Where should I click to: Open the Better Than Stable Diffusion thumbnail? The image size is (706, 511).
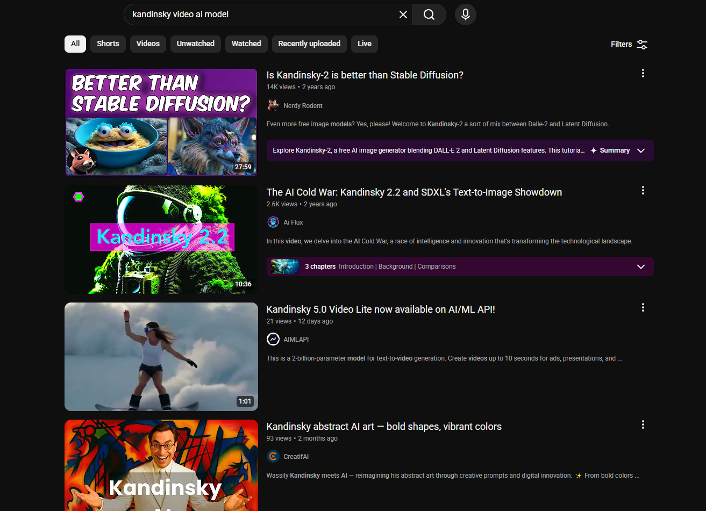(x=161, y=123)
